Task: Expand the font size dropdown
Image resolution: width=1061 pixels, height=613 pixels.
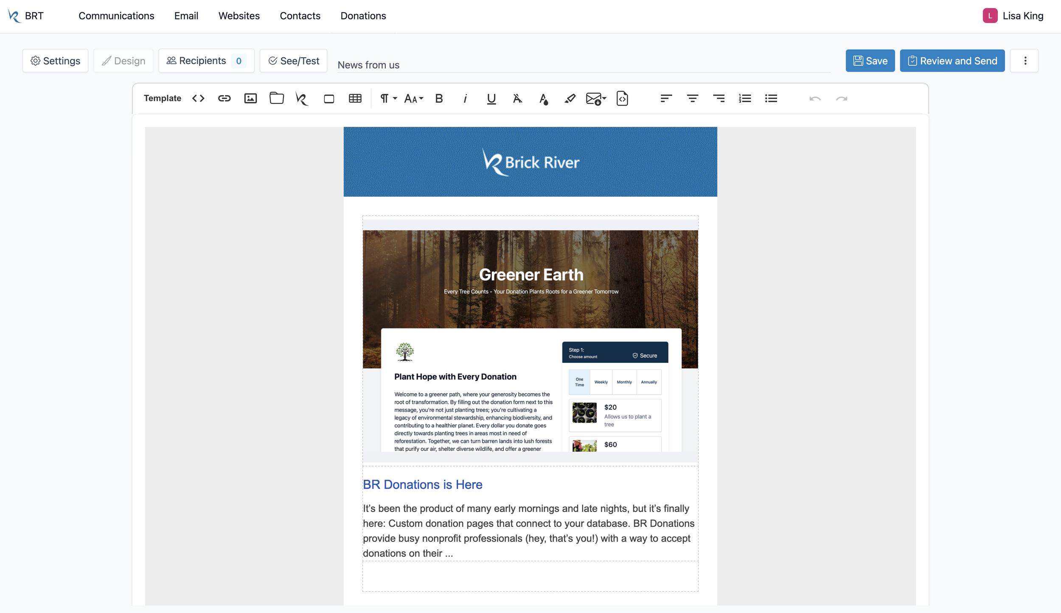Action: pos(413,98)
